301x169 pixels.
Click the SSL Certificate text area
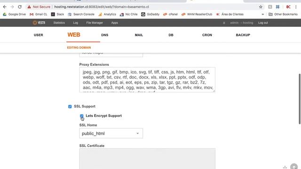click(x=147, y=159)
